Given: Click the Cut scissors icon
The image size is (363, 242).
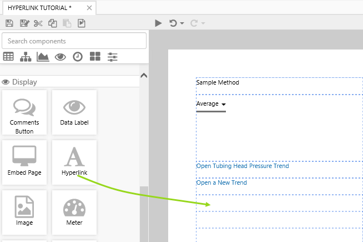Looking at the screenshot, I should (x=38, y=23).
